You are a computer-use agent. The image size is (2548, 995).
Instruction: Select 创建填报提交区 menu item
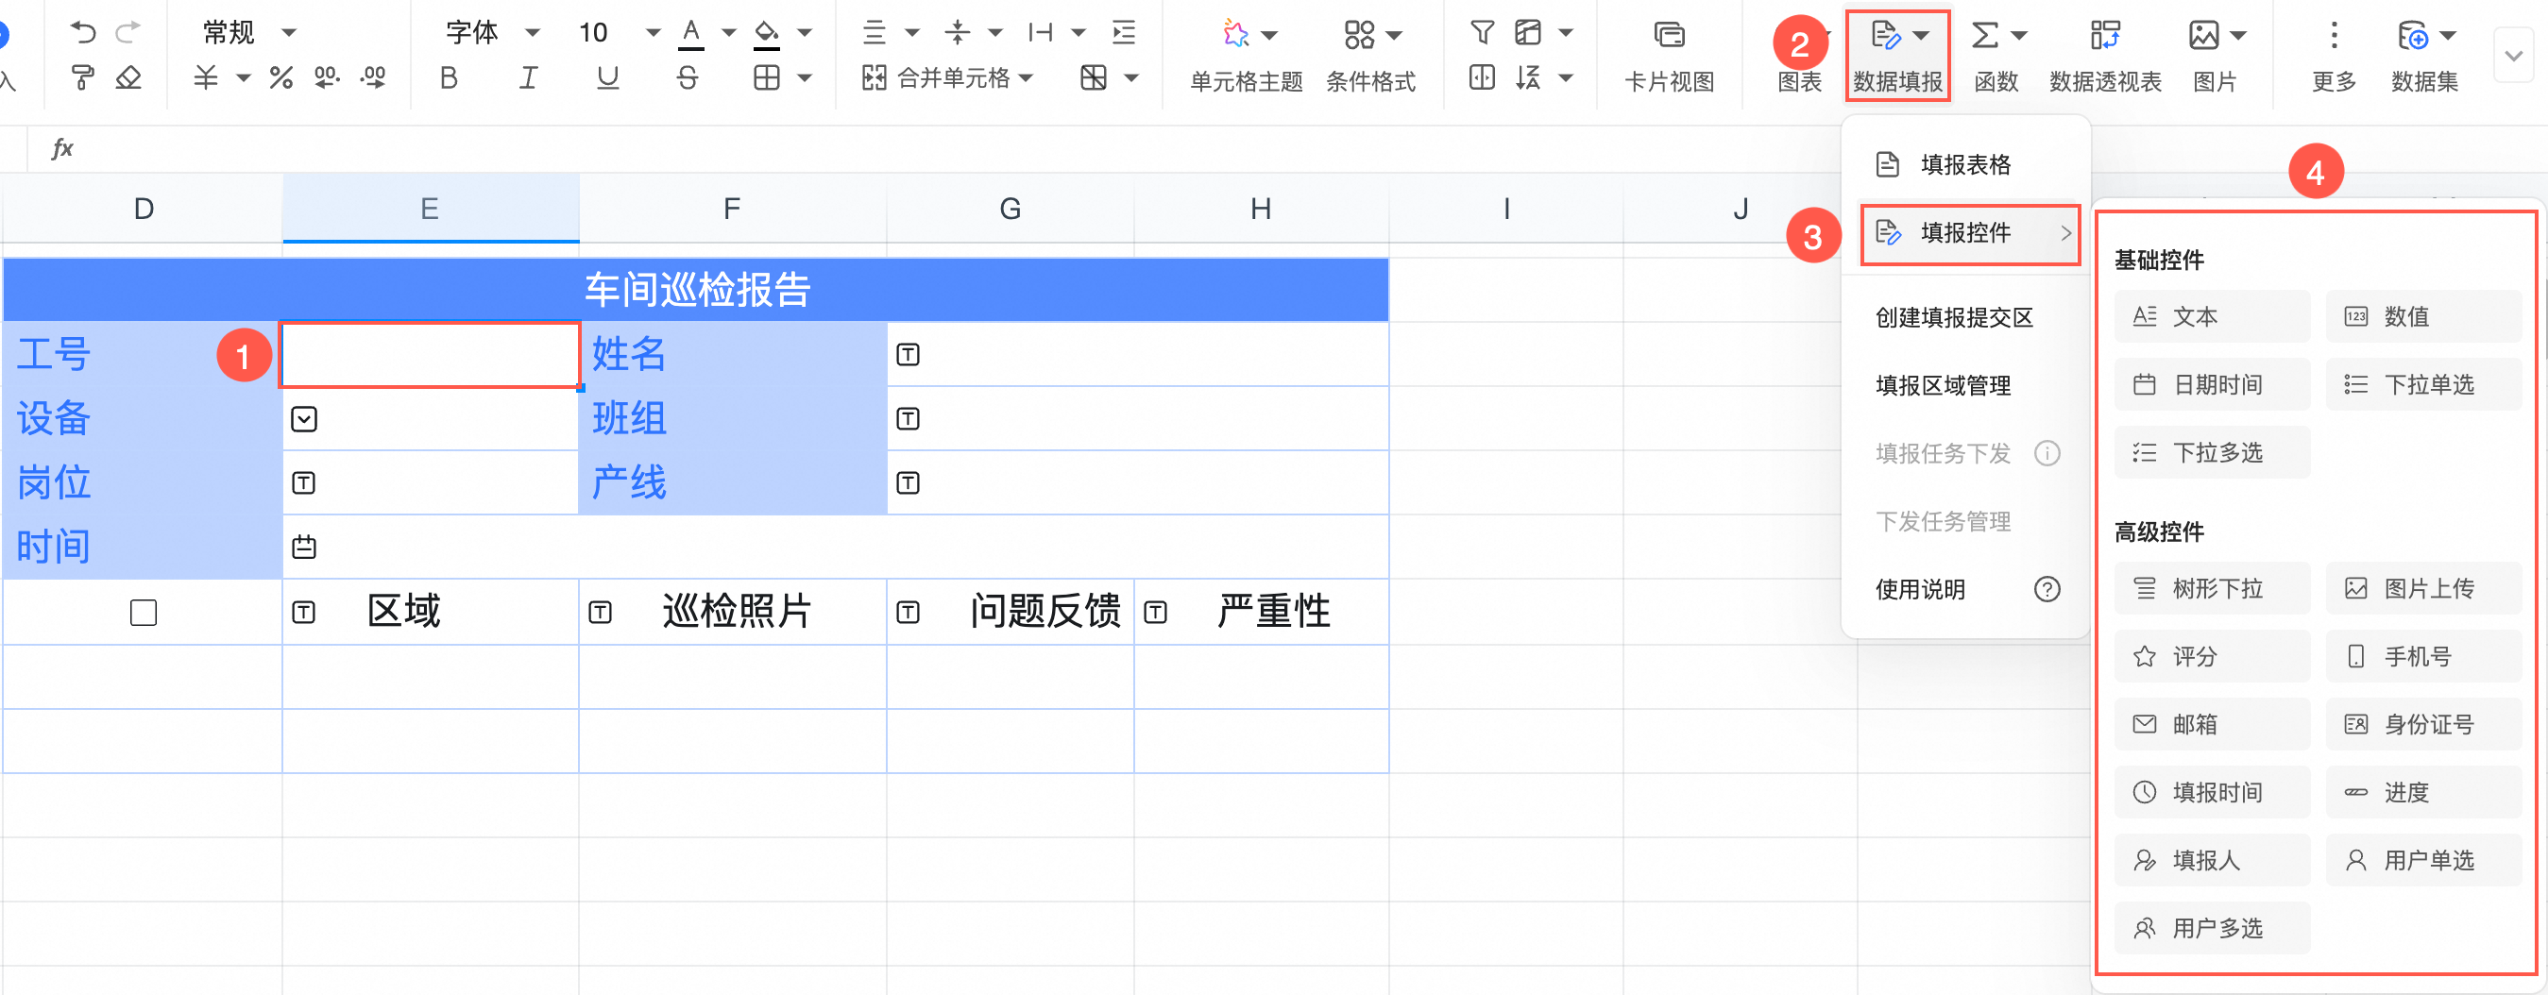pyautogui.click(x=1965, y=317)
